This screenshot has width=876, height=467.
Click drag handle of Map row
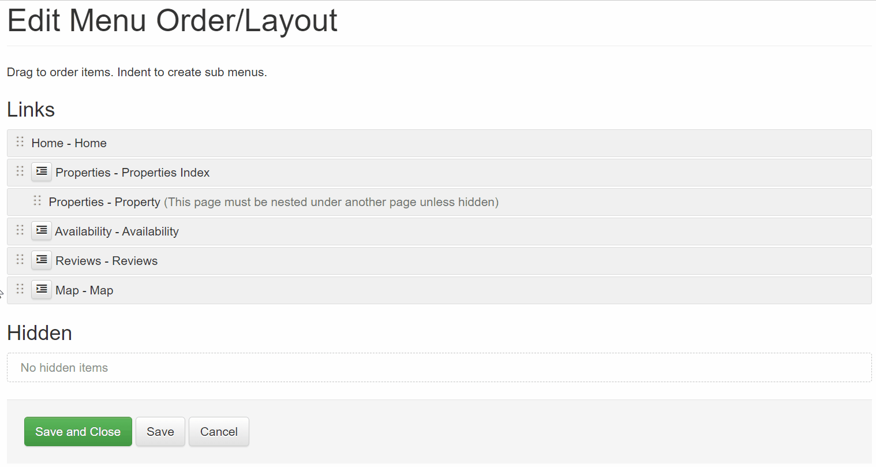click(x=20, y=289)
